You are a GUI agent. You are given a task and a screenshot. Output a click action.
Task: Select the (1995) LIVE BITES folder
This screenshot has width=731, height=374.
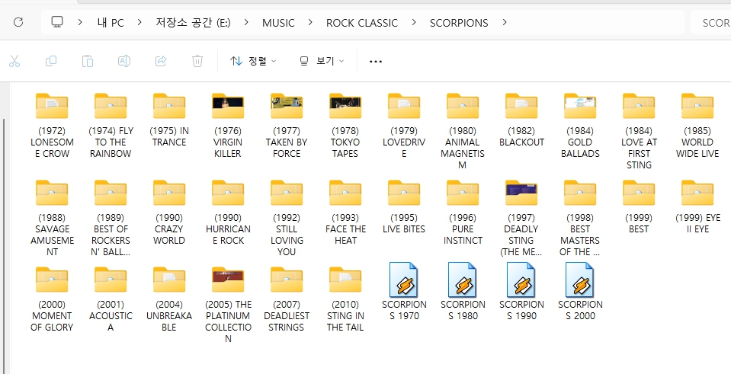tap(404, 206)
